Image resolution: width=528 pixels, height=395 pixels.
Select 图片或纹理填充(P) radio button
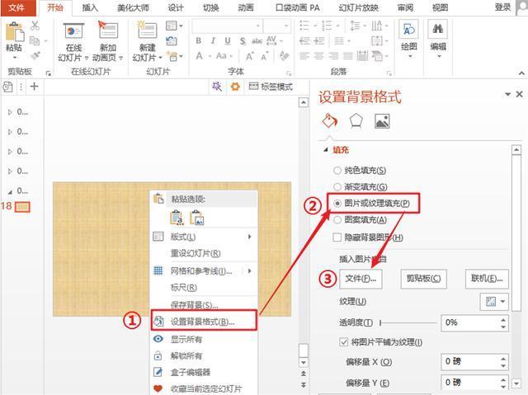337,203
